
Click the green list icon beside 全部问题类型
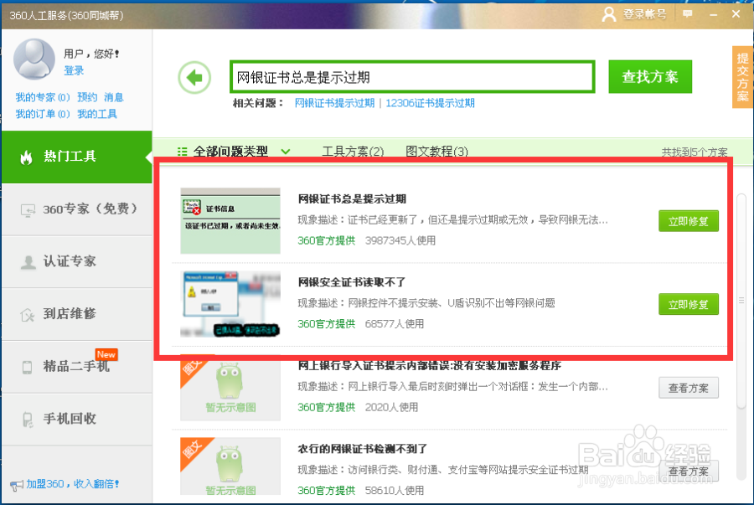pos(183,152)
